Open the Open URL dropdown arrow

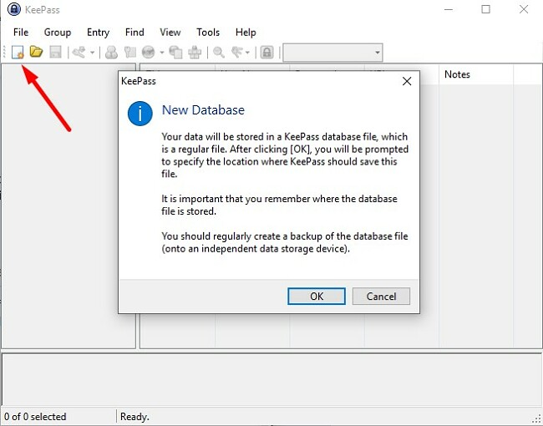pos(162,53)
